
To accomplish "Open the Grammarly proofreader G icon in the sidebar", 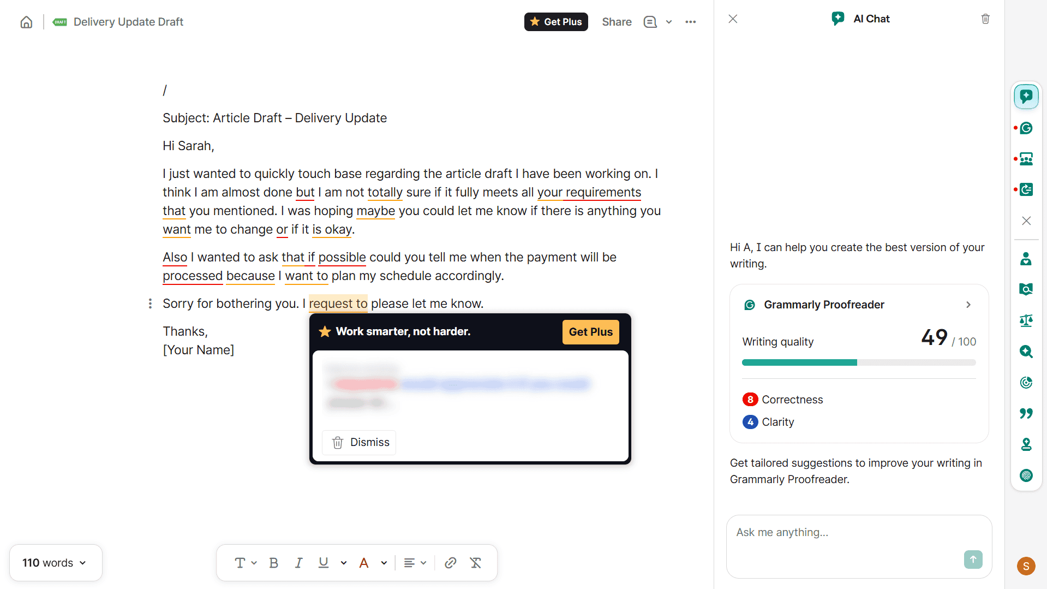I will click(x=1026, y=128).
